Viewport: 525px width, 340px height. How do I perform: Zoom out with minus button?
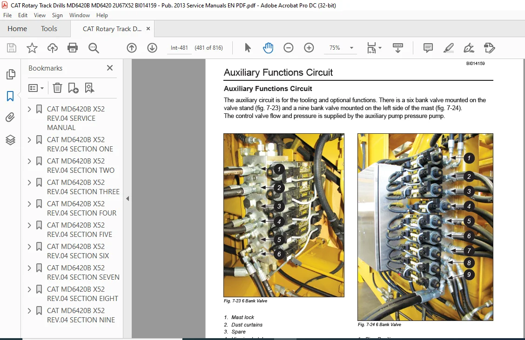pyautogui.click(x=288, y=48)
